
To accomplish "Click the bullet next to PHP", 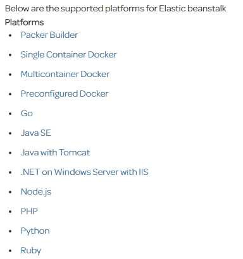I will pyautogui.click(x=10, y=212).
